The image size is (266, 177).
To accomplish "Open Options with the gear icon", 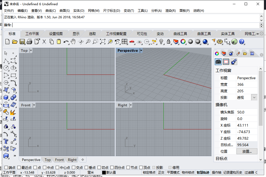I will point(220,42).
